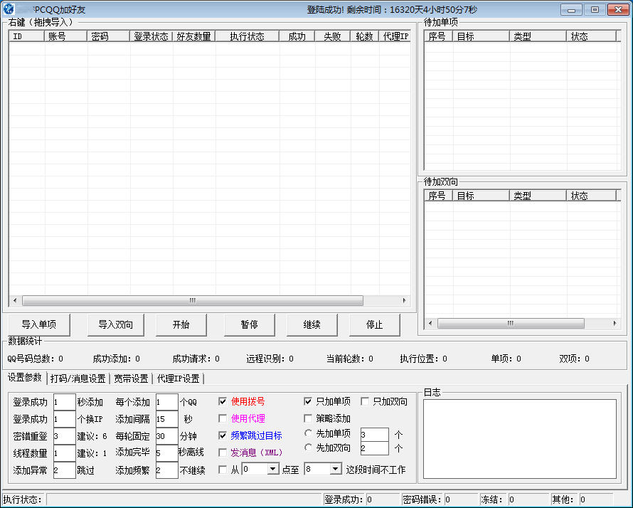Click the account list horizontal scrollbar thumb

tap(193, 300)
